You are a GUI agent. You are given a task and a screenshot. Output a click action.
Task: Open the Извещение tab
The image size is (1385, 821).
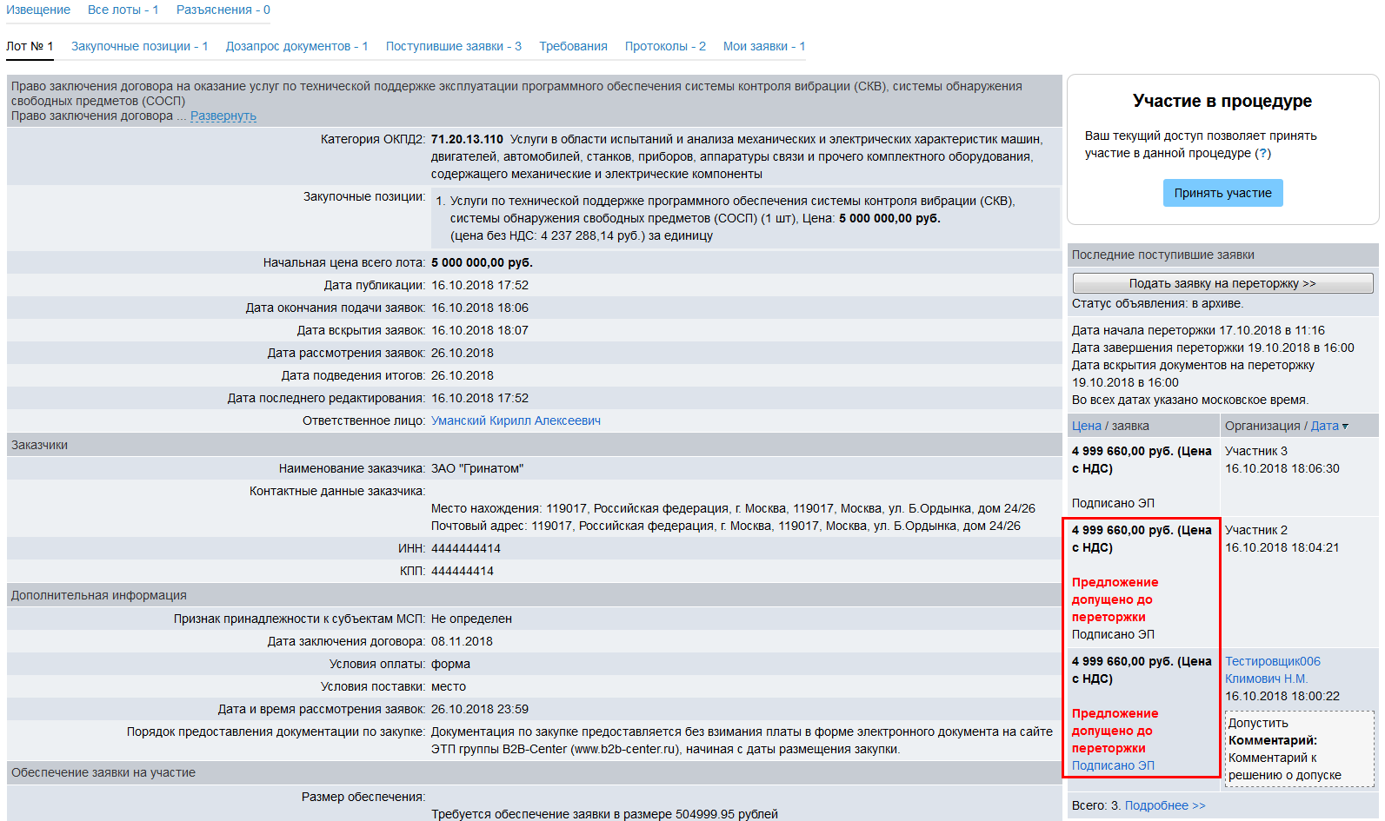(x=38, y=10)
